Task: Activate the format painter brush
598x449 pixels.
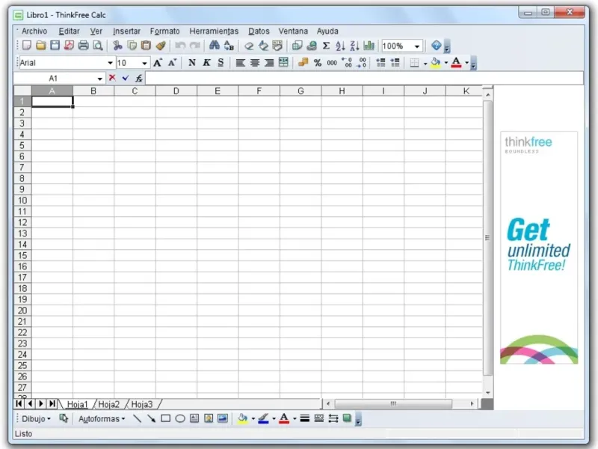Action: [x=161, y=46]
